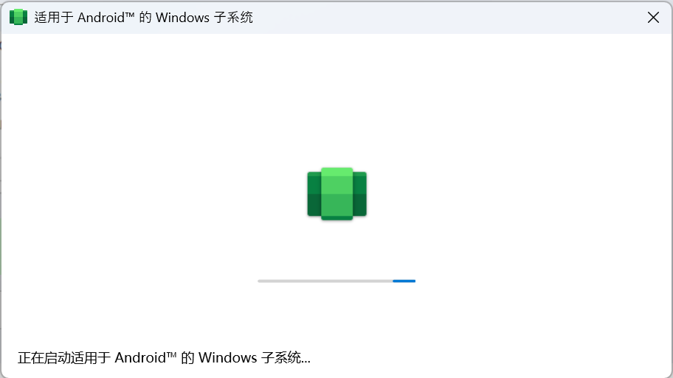Click the small green icon in title bar
The image size is (673, 378).
[18, 17]
